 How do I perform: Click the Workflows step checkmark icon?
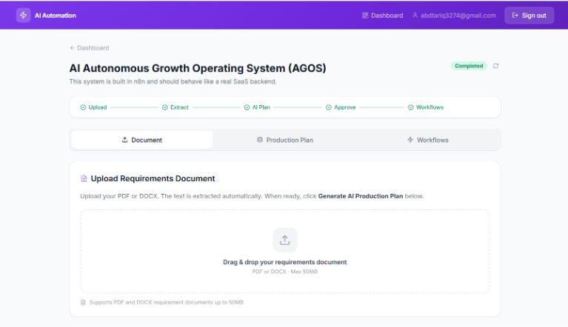(x=410, y=107)
